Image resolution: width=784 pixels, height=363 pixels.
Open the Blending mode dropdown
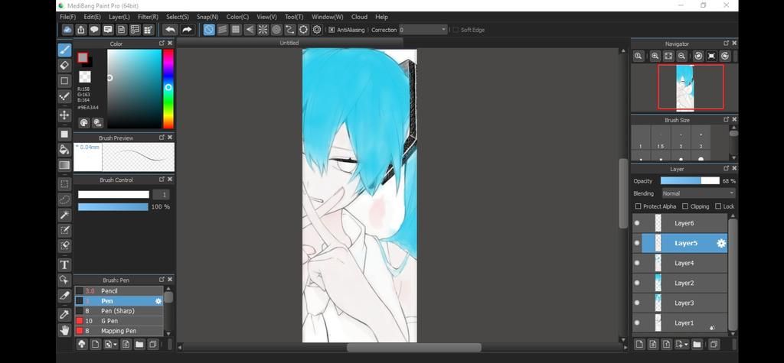point(698,193)
